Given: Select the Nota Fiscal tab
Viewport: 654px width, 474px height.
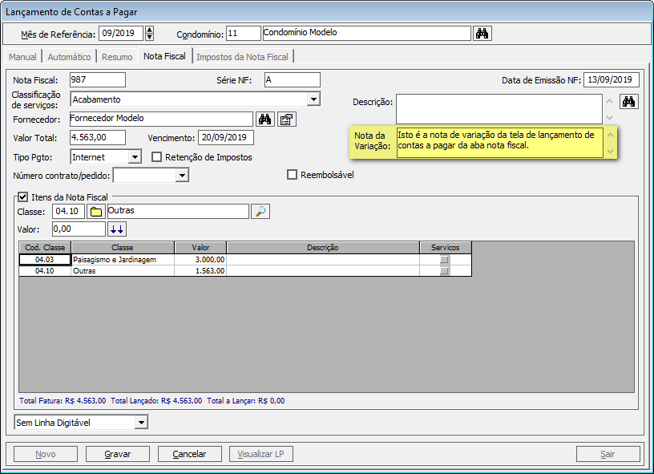Looking at the screenshot, I should [165, 56].
